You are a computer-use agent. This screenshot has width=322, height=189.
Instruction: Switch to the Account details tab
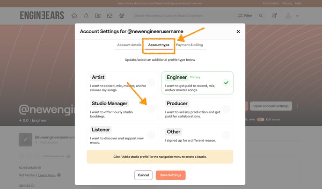pyautogui.click(x=129, y=45)
